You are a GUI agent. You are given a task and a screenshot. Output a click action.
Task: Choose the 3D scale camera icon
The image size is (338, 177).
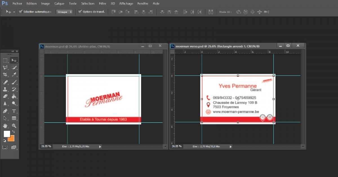pos(266,12)
